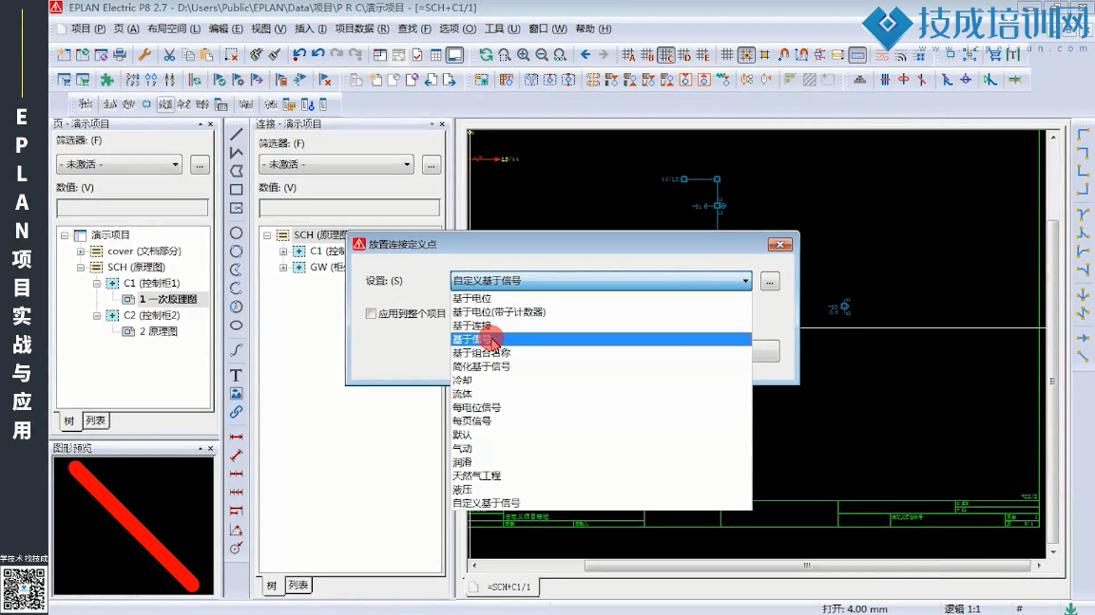Image resolution: width=1095 pixels, height=615 pixels.
Task: Click the scissors cut icon
Action: (169, 54)
